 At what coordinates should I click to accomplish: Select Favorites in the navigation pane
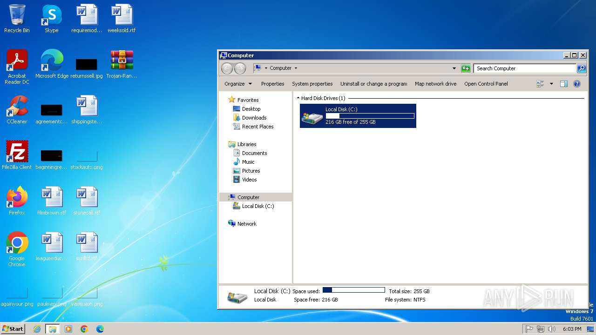(x=248, y=100)
